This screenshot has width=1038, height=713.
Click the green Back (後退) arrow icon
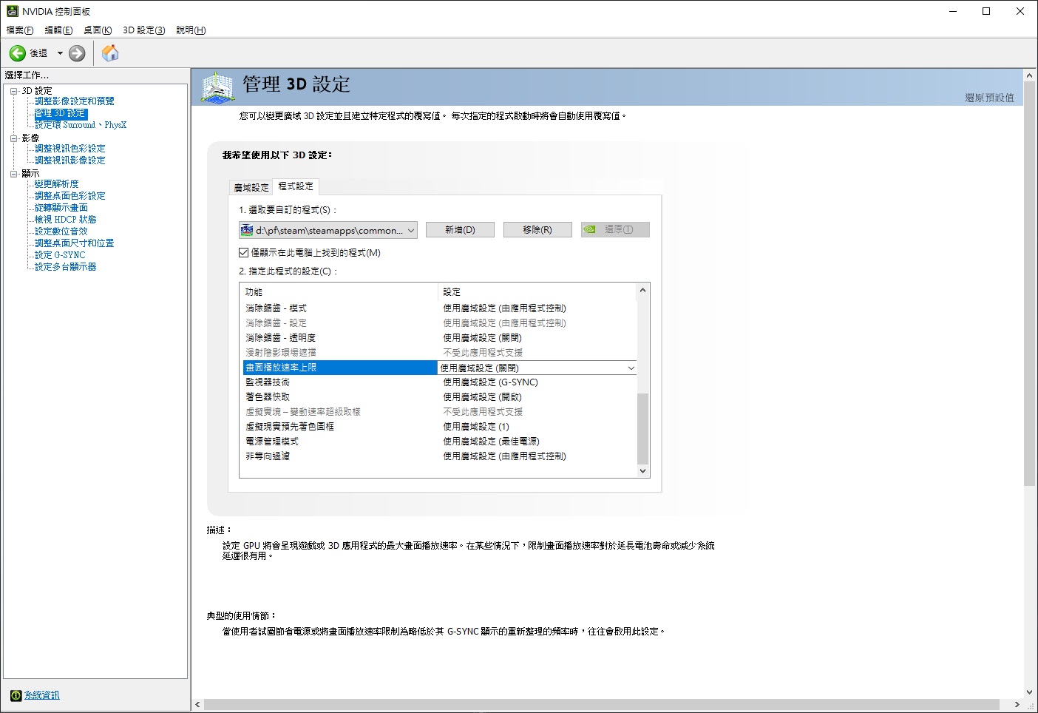point(18,53)
